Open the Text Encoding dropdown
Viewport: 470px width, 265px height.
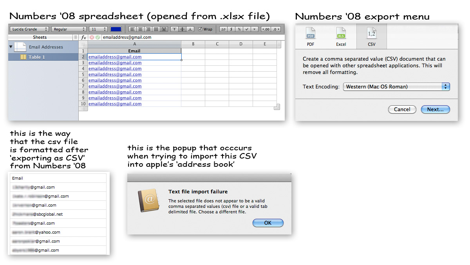click(396, 87)
